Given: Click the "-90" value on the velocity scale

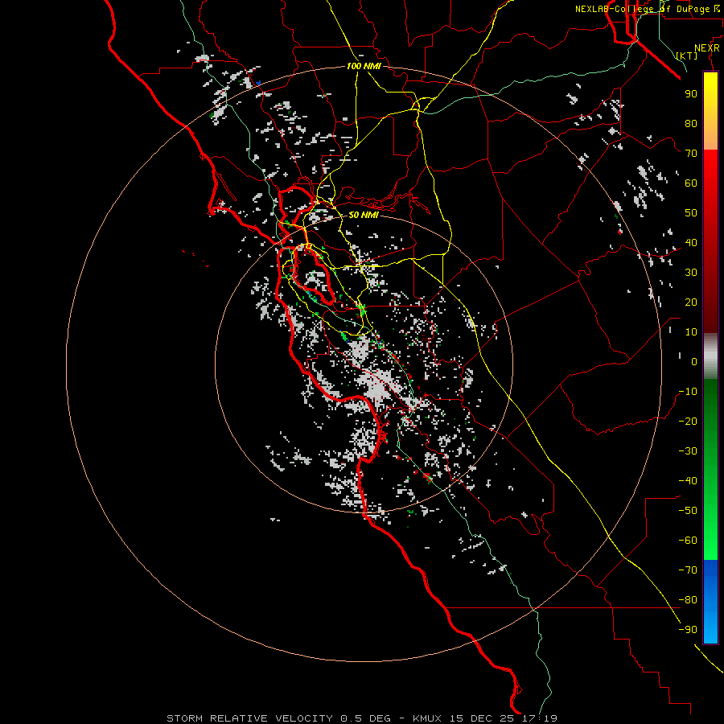Looking at the screenshot, I should point(688,630).
